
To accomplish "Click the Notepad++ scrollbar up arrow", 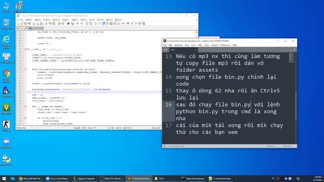I will coord(196,32).
